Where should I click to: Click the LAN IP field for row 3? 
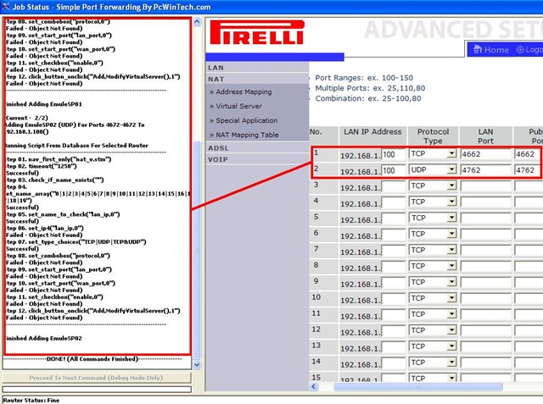[x=394, y=186]
